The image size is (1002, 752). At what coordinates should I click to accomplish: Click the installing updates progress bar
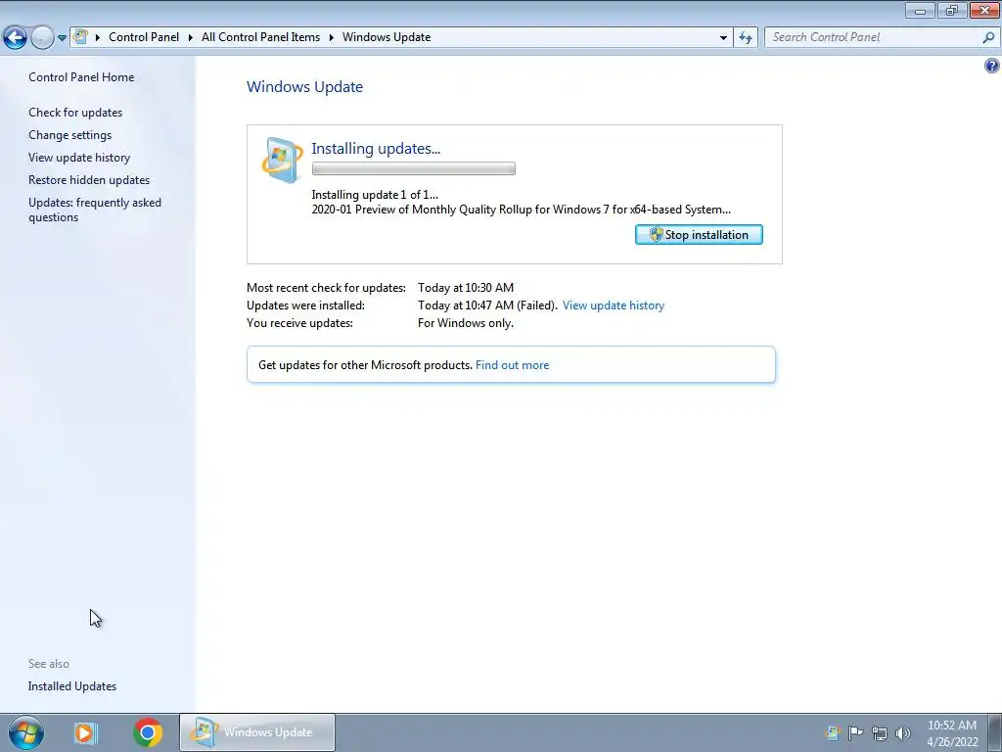(414, 168)
